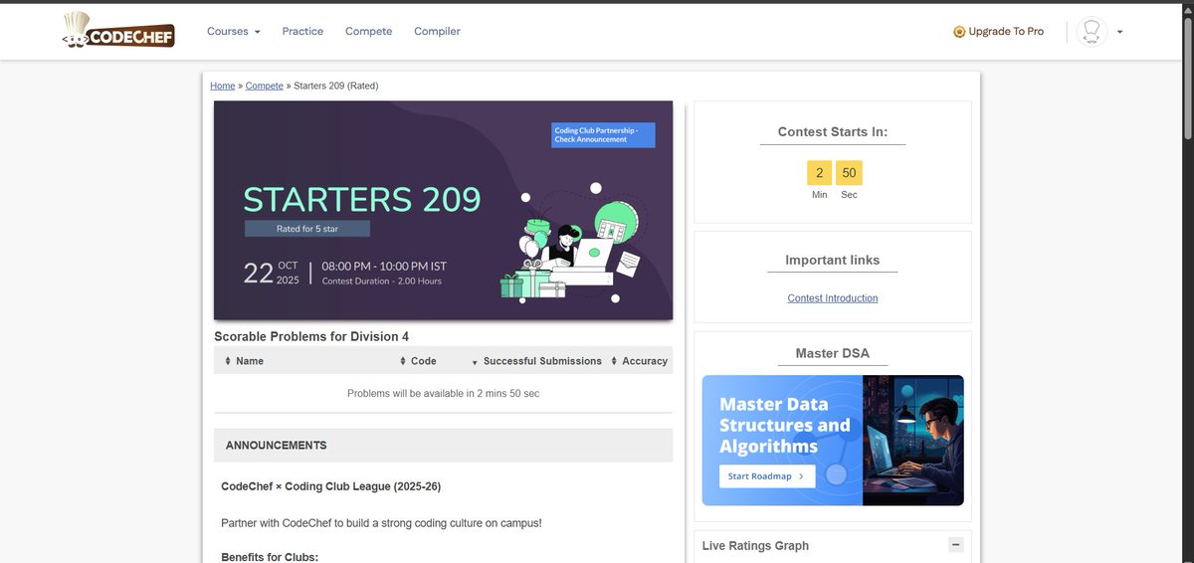The width and height of the screenshot is (1194, 563).
Task: Open the Contest Introduction link
Action: [x=833, y=298]
